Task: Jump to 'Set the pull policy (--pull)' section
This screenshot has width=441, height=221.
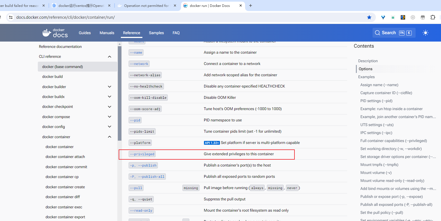Action: coord(382,212)
